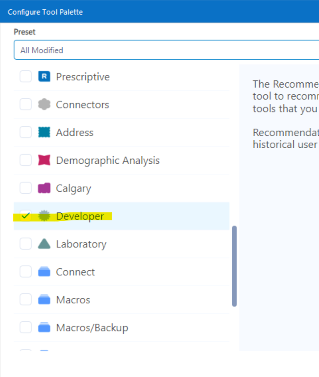The image size is (319, 377).
Task: Check the Connectors category checkbox
Action: tap(26, 104)
